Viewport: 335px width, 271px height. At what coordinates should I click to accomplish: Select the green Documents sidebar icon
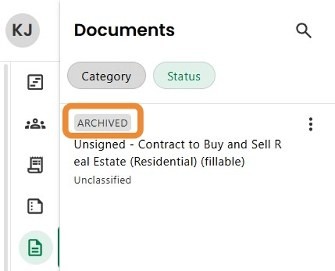tap(35, 248)
